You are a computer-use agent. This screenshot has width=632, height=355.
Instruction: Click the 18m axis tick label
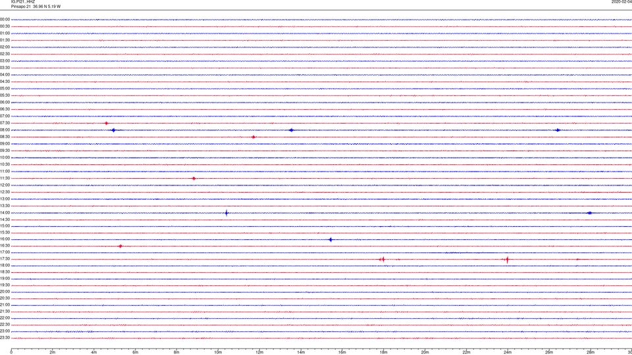[x=384, y=352]
